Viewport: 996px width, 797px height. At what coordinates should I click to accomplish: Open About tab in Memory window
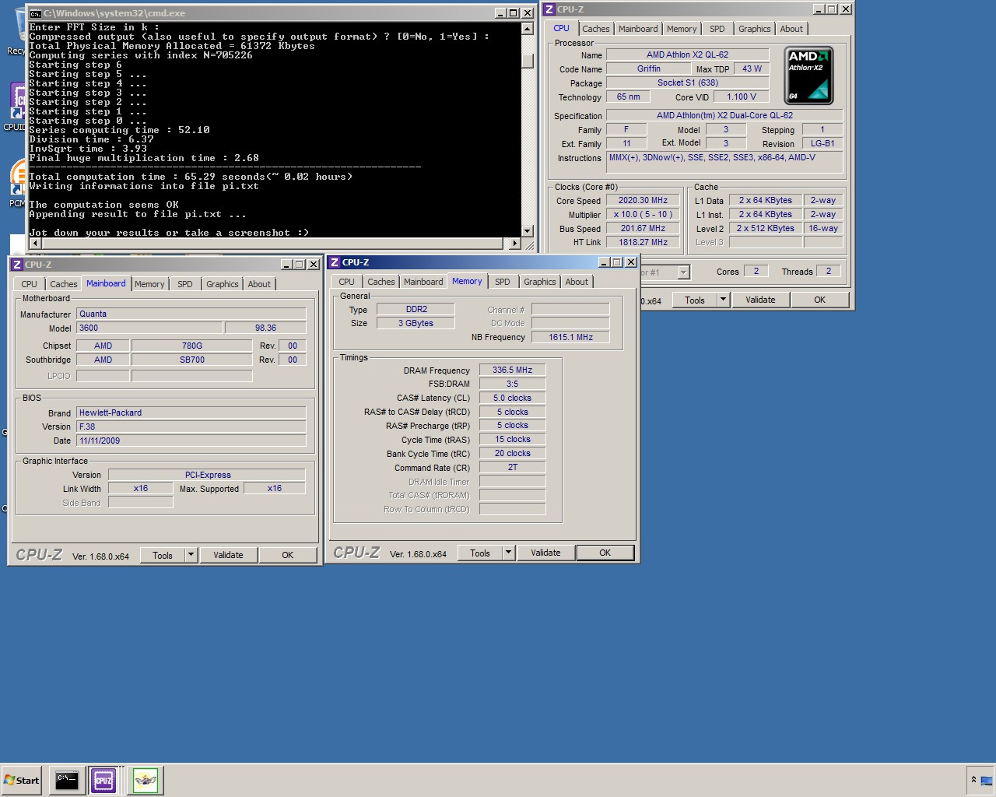pyautogui.click(x=577, y=282)
